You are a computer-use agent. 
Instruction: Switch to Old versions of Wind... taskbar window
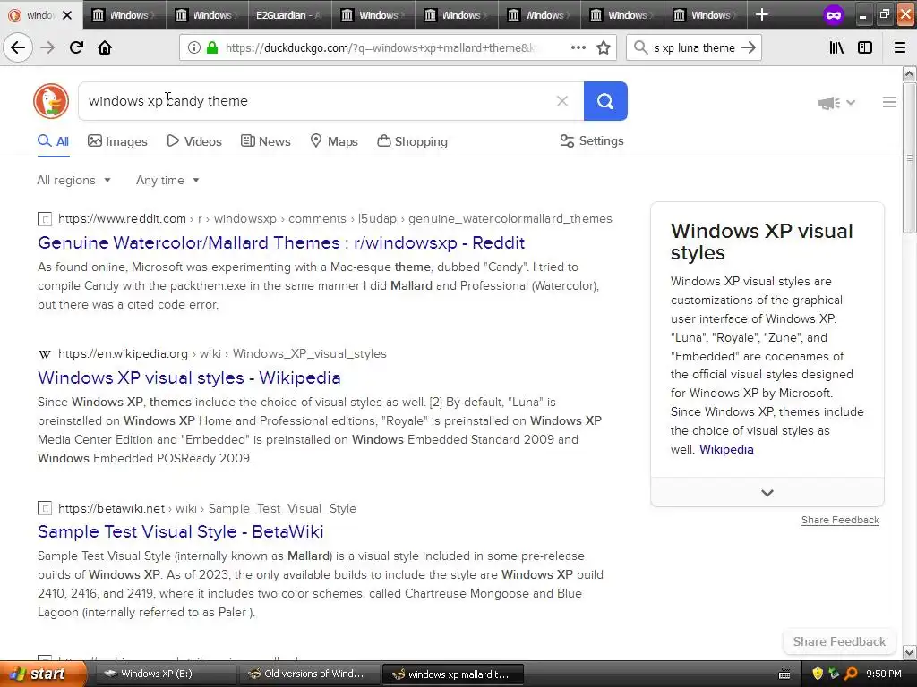[x=308, y=674]
